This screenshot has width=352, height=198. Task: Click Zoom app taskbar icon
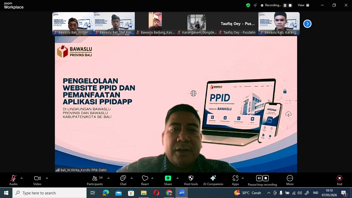tap(182, 193)
